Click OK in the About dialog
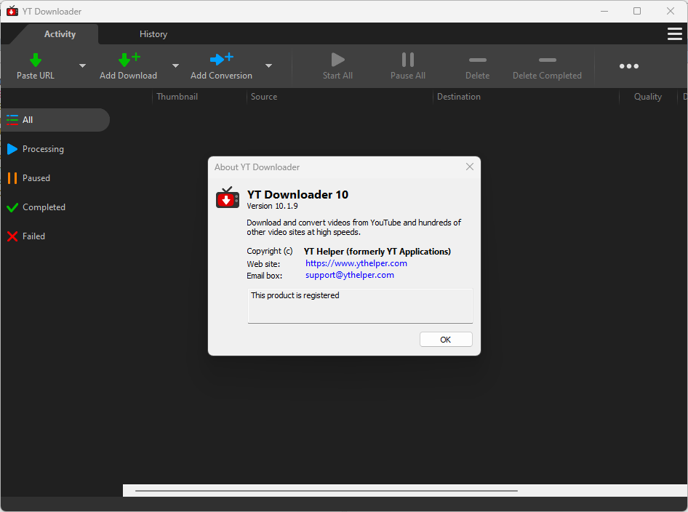Viewport: 688px width, 512px height. tap(446, 340)
